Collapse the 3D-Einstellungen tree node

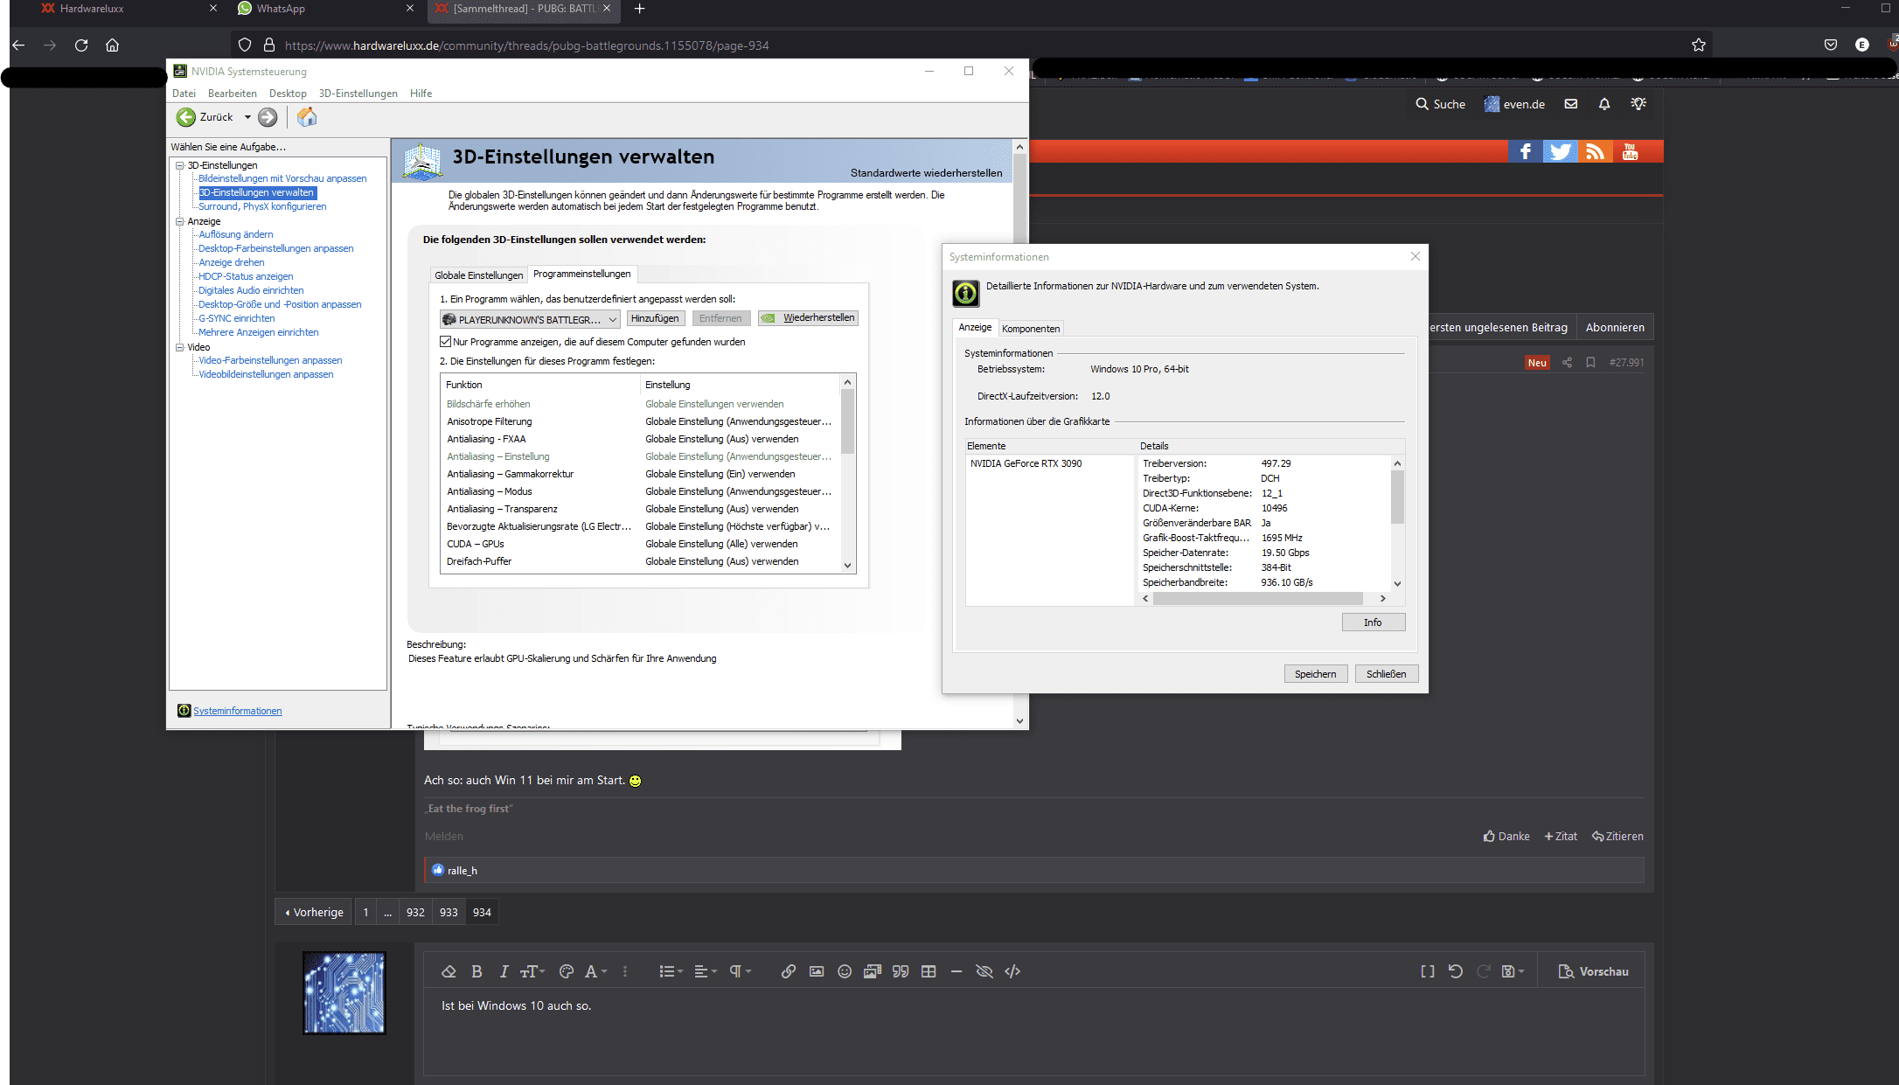(180, 165)
